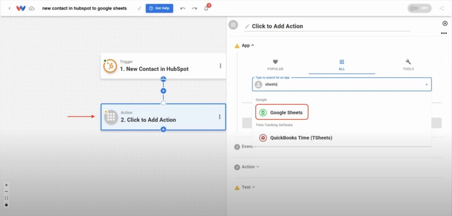
Task: Open the Workload W logo home
Action: click(x=21, y=8)
